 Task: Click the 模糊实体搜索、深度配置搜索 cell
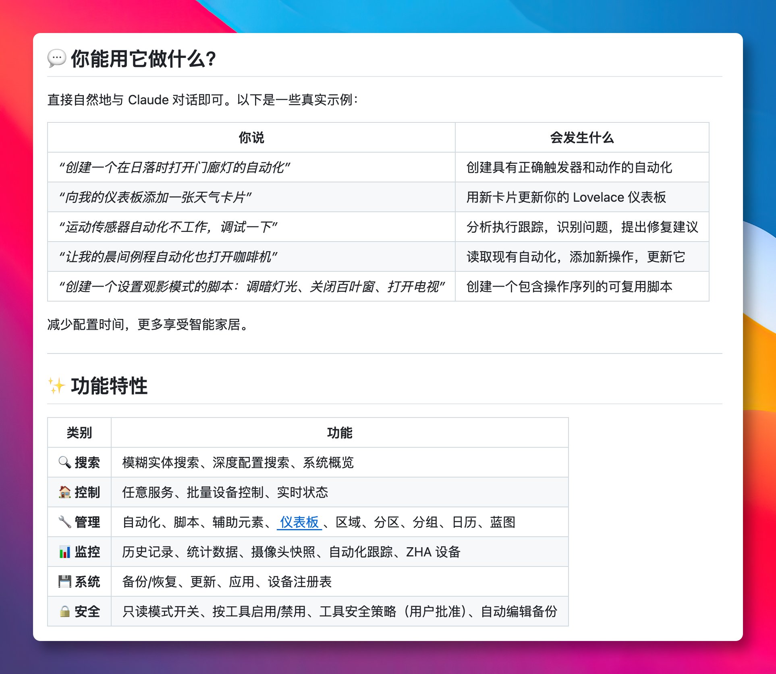click(x=340, y=462)
